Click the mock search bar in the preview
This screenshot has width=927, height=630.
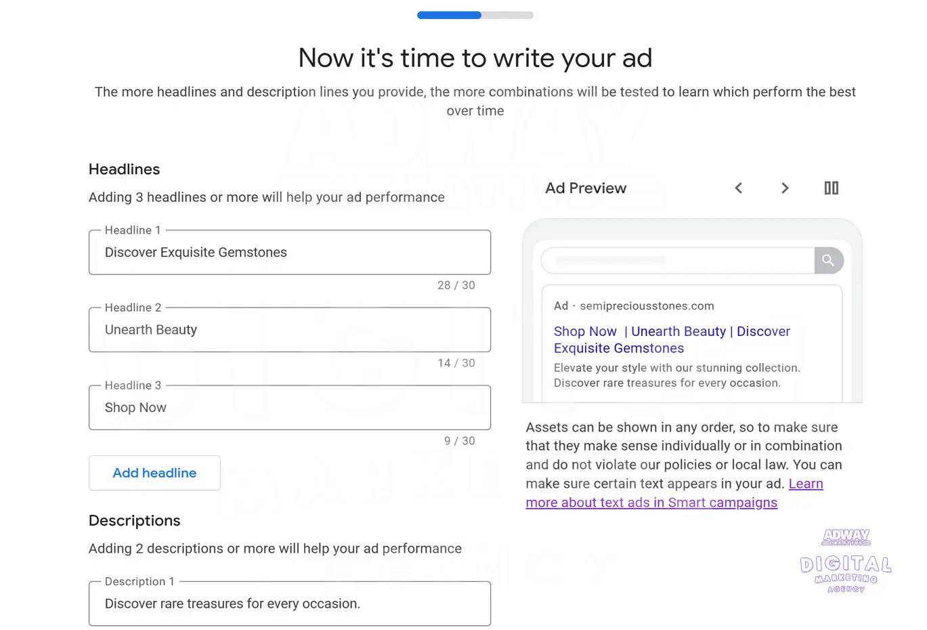677,259
